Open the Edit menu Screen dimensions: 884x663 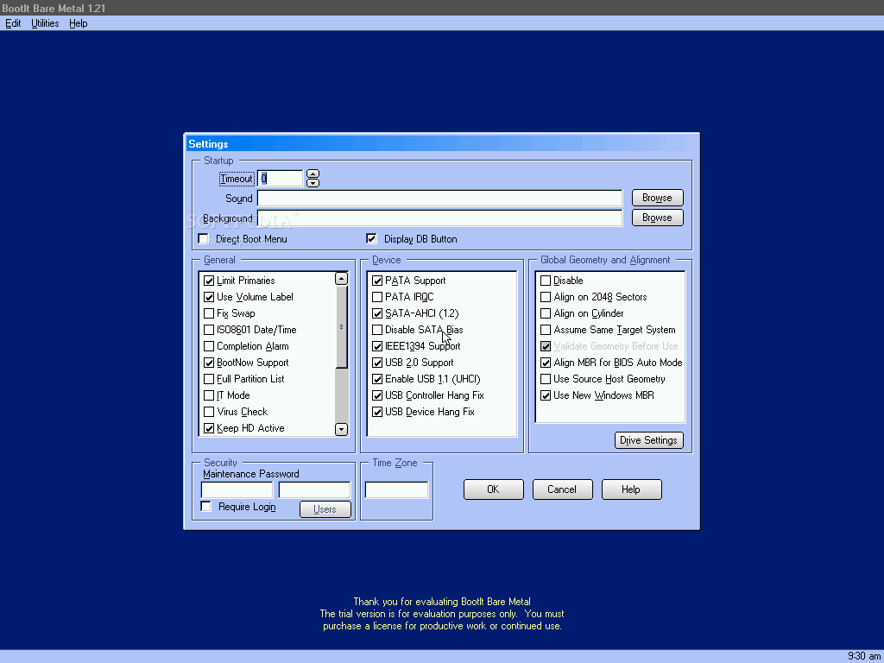pos(13,23)
